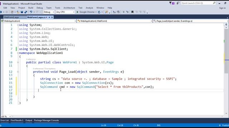This screenshot has width=229, height=128.
Task: Click the 0 references CodeLens link above Page_Load
Action: tap(38, 69)
